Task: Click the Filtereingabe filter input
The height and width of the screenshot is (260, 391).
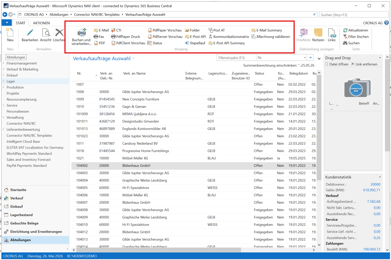Action: (236, 58)
